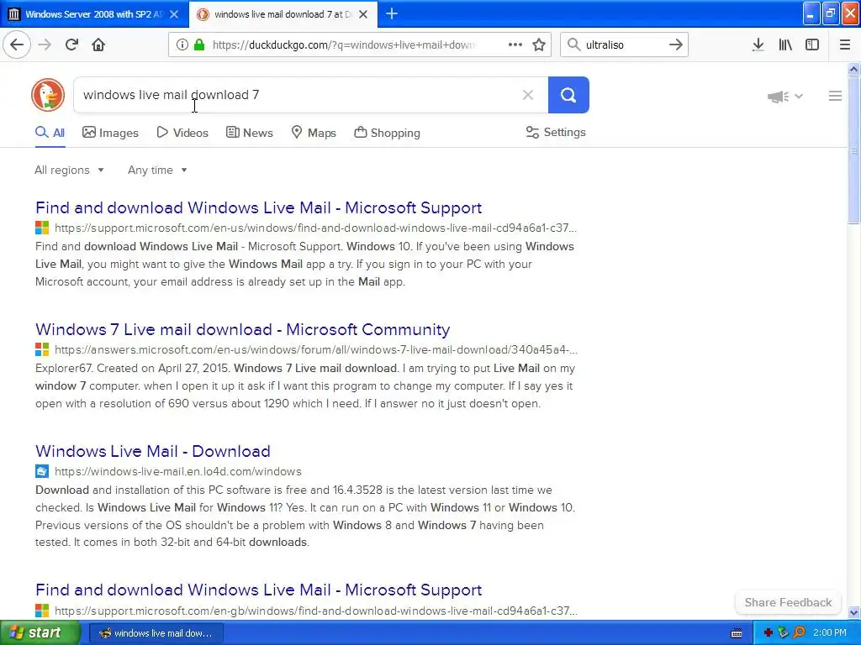Open search Settings
Image resolution: width=861 pixels, height=645 pixels.
556,132
